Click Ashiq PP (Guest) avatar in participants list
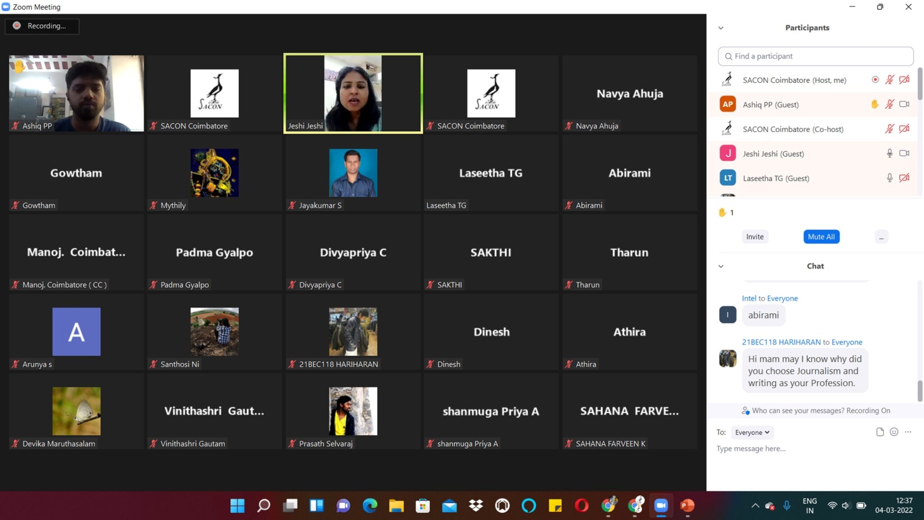 point(728,104)
